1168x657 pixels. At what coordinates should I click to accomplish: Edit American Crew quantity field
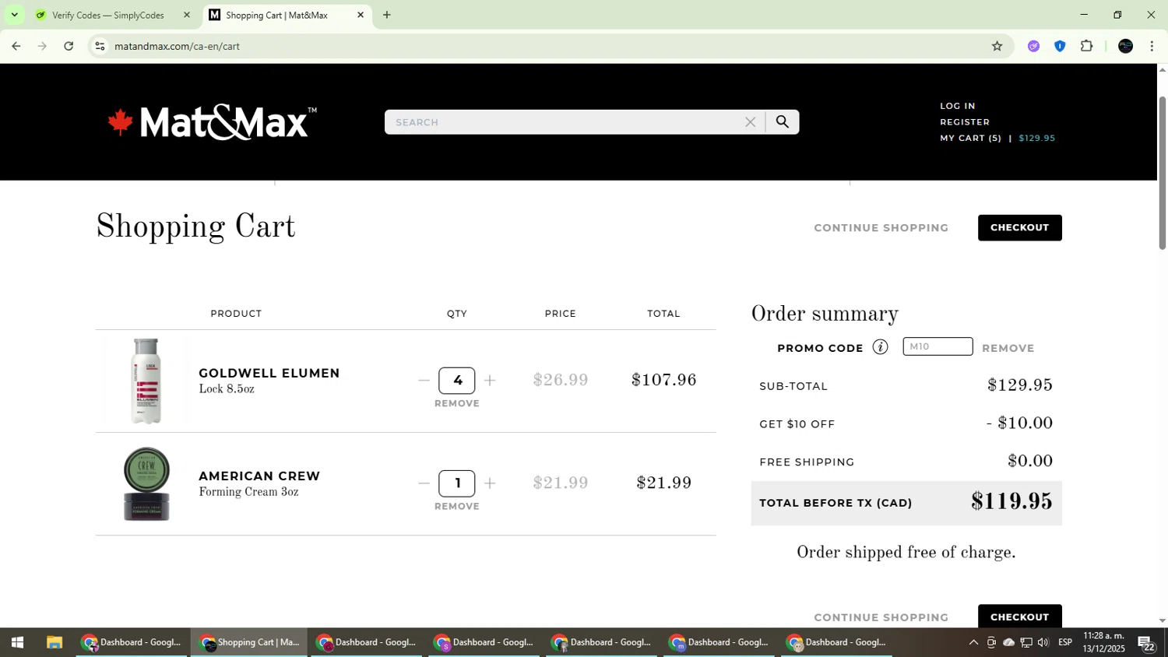pos(457,483)
